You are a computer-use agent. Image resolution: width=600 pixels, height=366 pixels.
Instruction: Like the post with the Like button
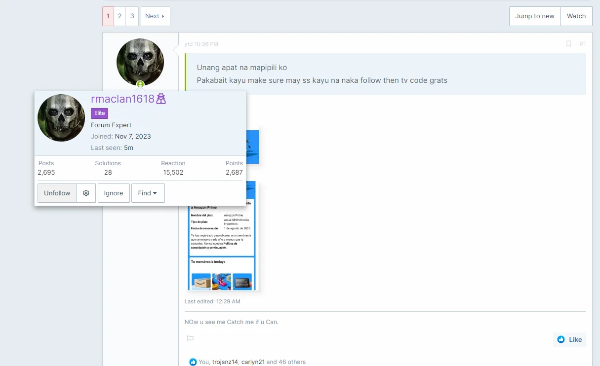pyautogui.click(x=569, y=339)
